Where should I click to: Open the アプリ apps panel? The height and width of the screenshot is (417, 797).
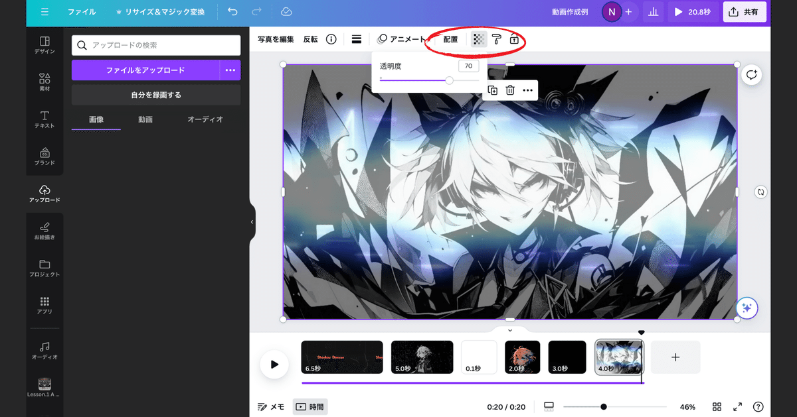(x=45, y=305)
